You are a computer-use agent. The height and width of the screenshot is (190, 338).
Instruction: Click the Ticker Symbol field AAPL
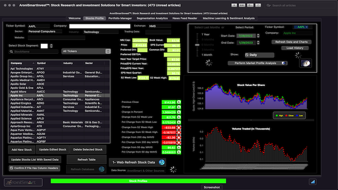click(x=39, y=26)
